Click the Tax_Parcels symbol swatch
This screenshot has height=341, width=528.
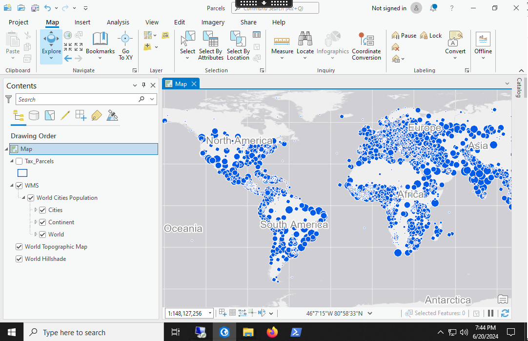click(x=22, y=173)
